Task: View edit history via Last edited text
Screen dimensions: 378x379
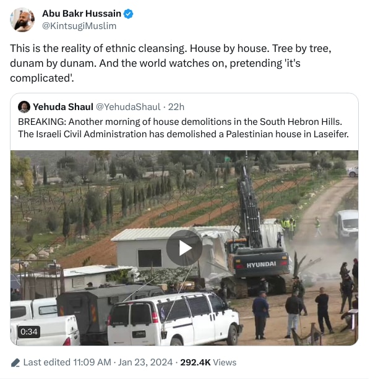Action: [46, 362]
